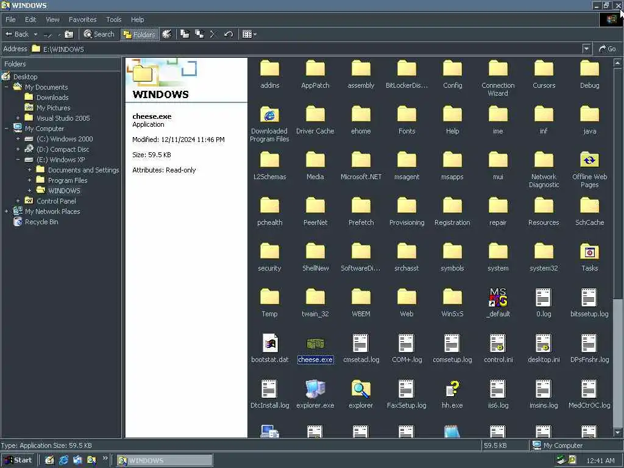Go up one folder level

coord(69,34)
